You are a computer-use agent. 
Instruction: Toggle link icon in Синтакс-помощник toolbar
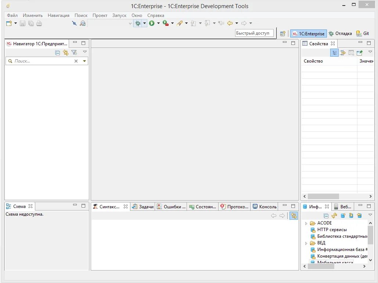coord(294,216)
